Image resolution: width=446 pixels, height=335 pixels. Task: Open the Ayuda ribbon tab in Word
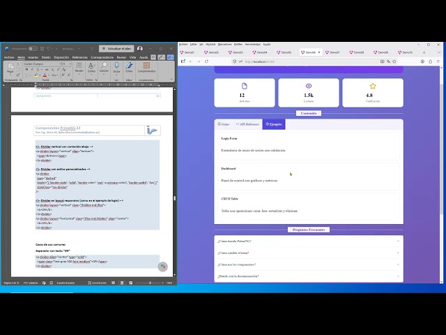(144, 57)
